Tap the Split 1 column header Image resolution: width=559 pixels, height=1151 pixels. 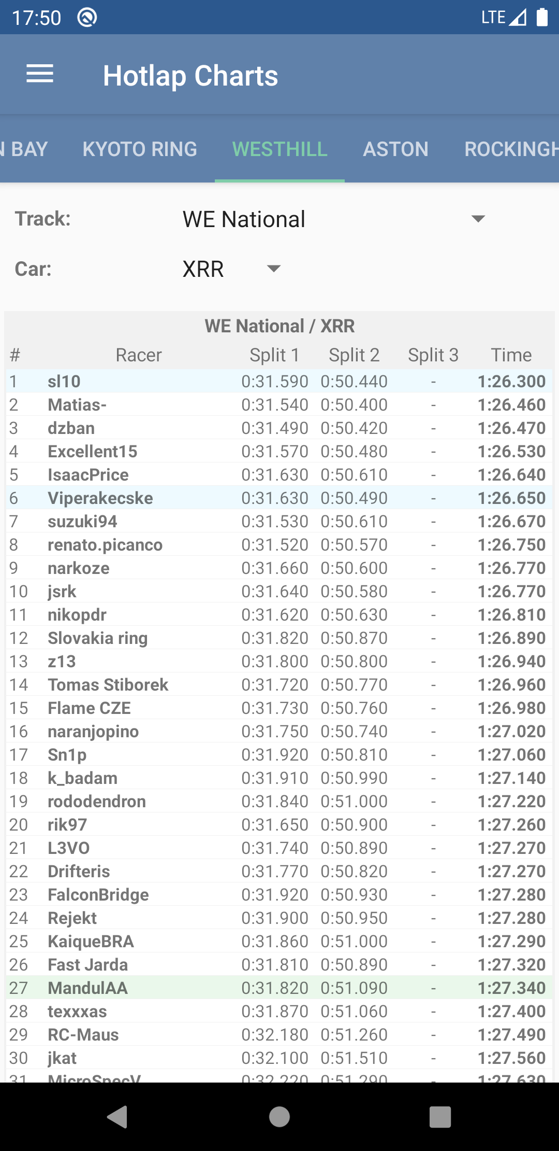point(274,355)
